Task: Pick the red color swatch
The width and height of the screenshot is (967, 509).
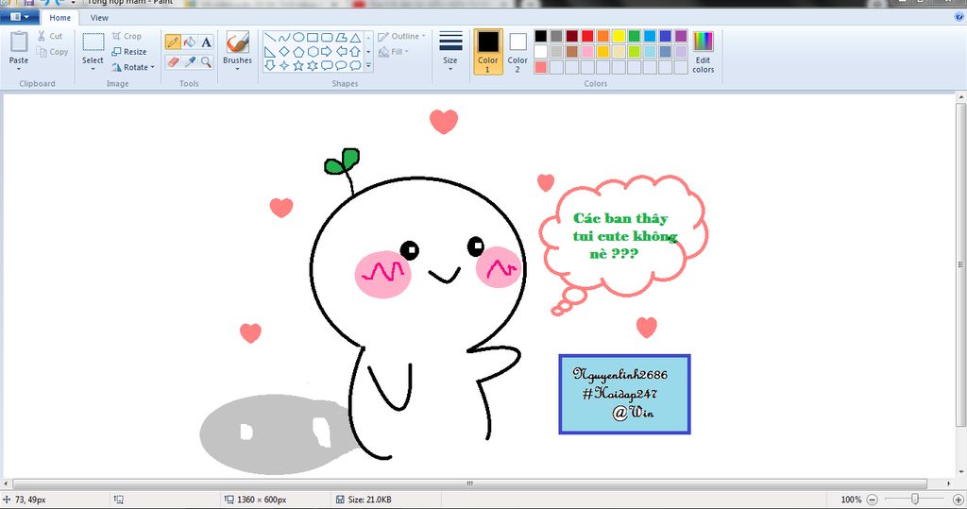Action: click(x=587, y=37)
